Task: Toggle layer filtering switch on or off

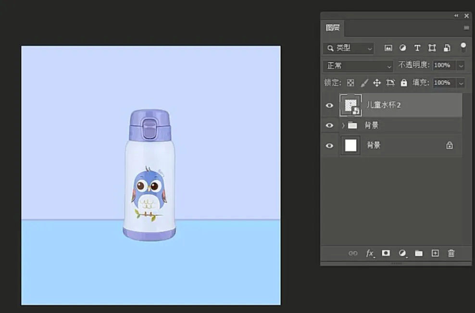Action: [x=463, y=47]
